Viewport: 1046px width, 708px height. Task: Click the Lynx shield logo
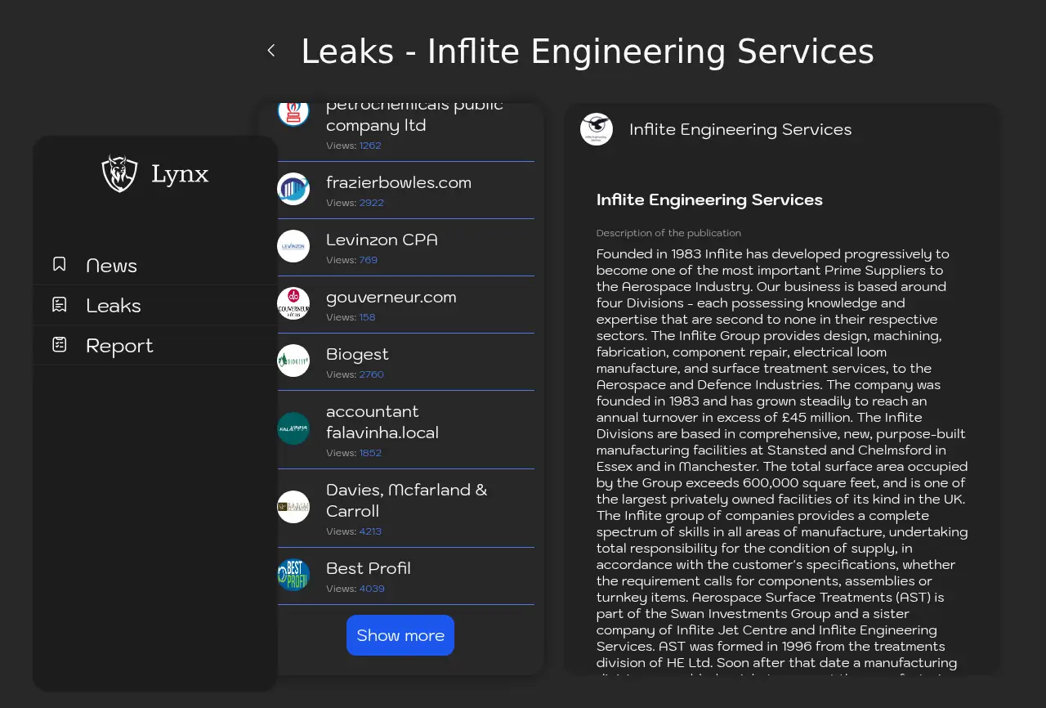point(119,173)
